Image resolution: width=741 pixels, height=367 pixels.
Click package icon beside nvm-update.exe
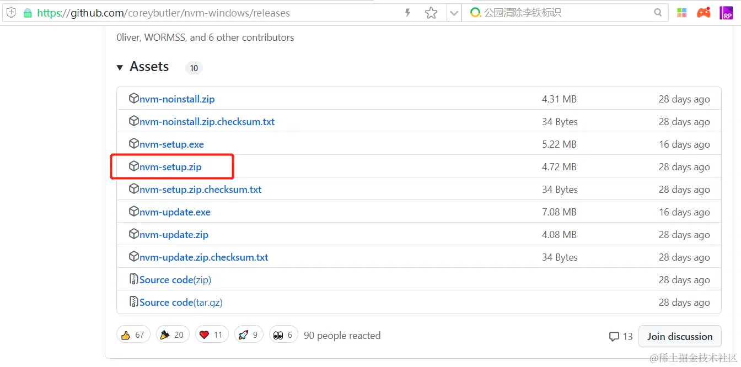pyautogui.click(x=133, y=212)
